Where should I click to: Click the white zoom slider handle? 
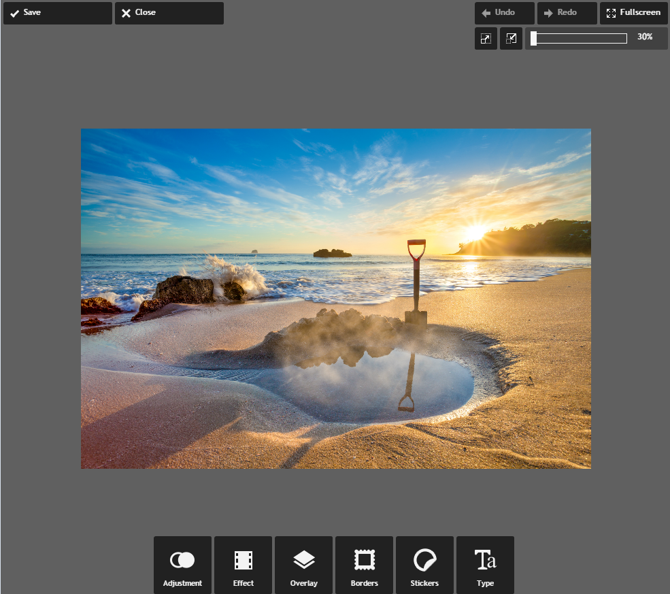click(x=534, y=39)
